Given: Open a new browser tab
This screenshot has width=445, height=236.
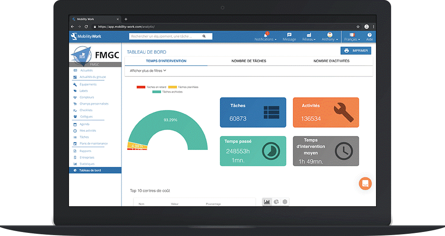Looking at the screenshot, I should pos(126,19).
